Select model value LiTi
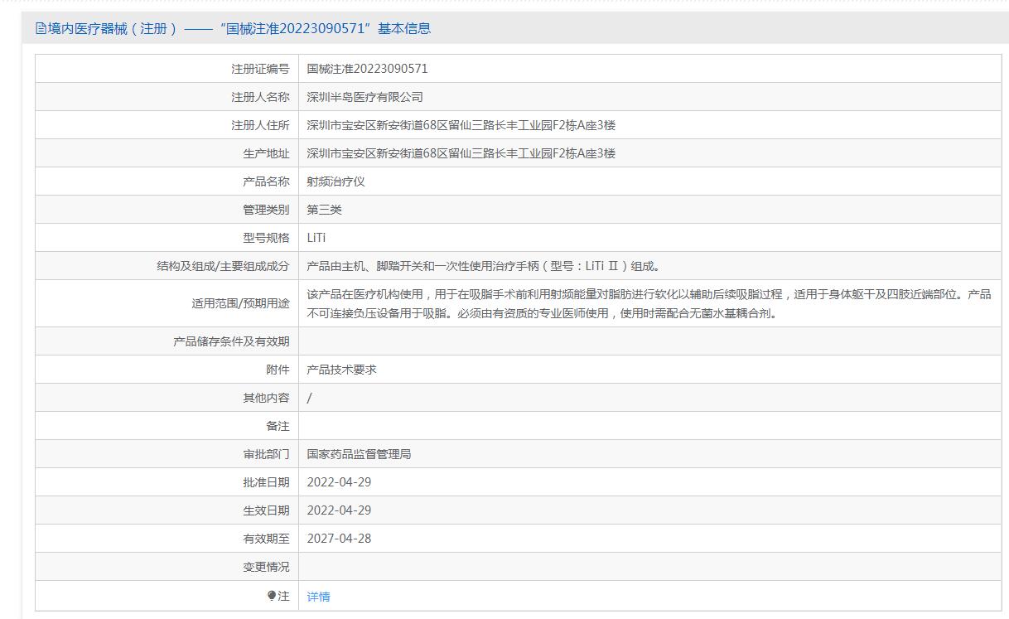The width and height of the screenshot is (1009, 619). tap(316, 238)
